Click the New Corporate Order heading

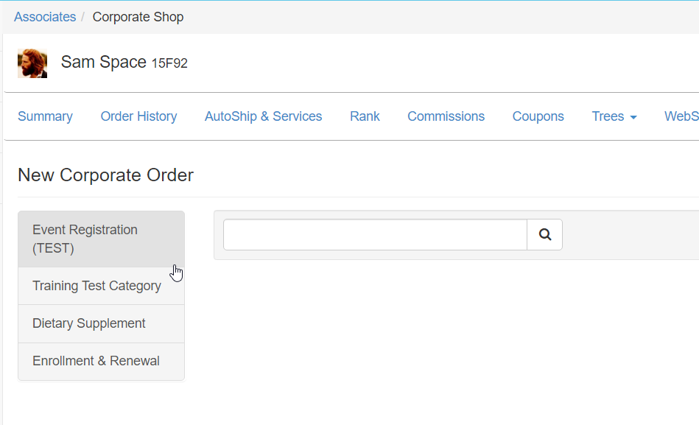tap(105, 175)
